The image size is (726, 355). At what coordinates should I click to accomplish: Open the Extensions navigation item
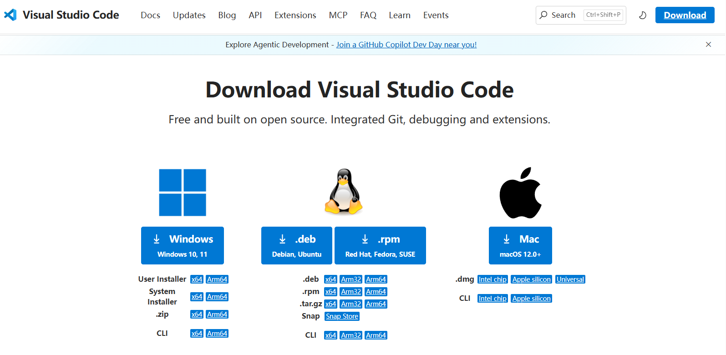(295, 15)
